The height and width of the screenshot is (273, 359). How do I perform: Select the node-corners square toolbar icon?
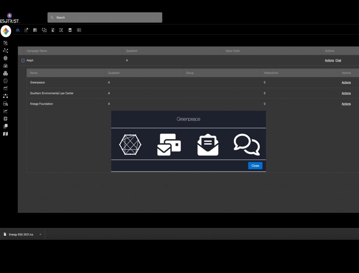(61, 30)
